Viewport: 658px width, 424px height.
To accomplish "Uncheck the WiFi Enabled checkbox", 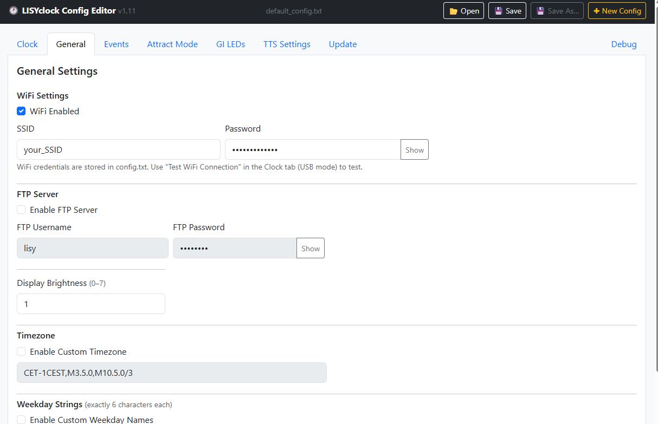I will coord(21,111).
